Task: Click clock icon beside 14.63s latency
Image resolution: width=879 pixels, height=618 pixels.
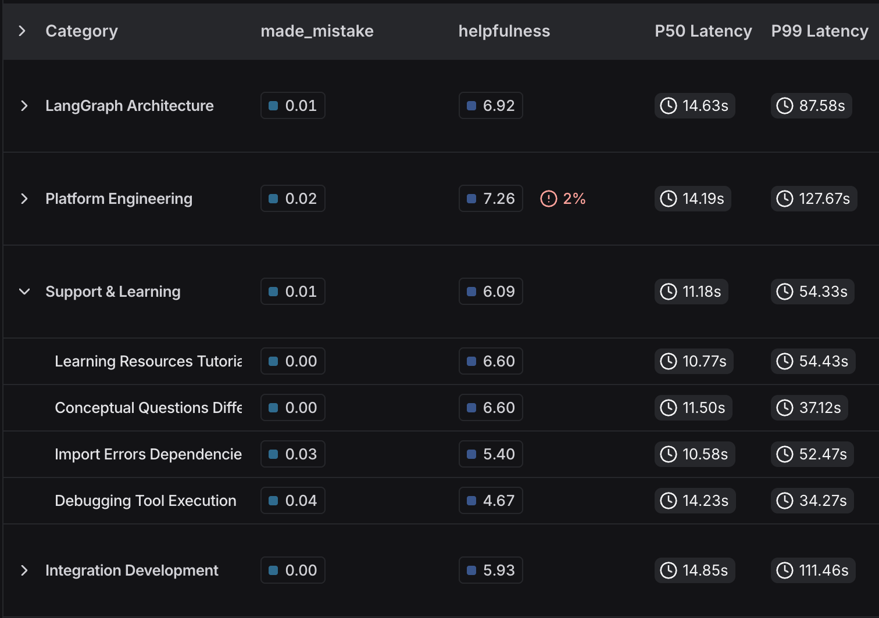Action: [669, 106]
